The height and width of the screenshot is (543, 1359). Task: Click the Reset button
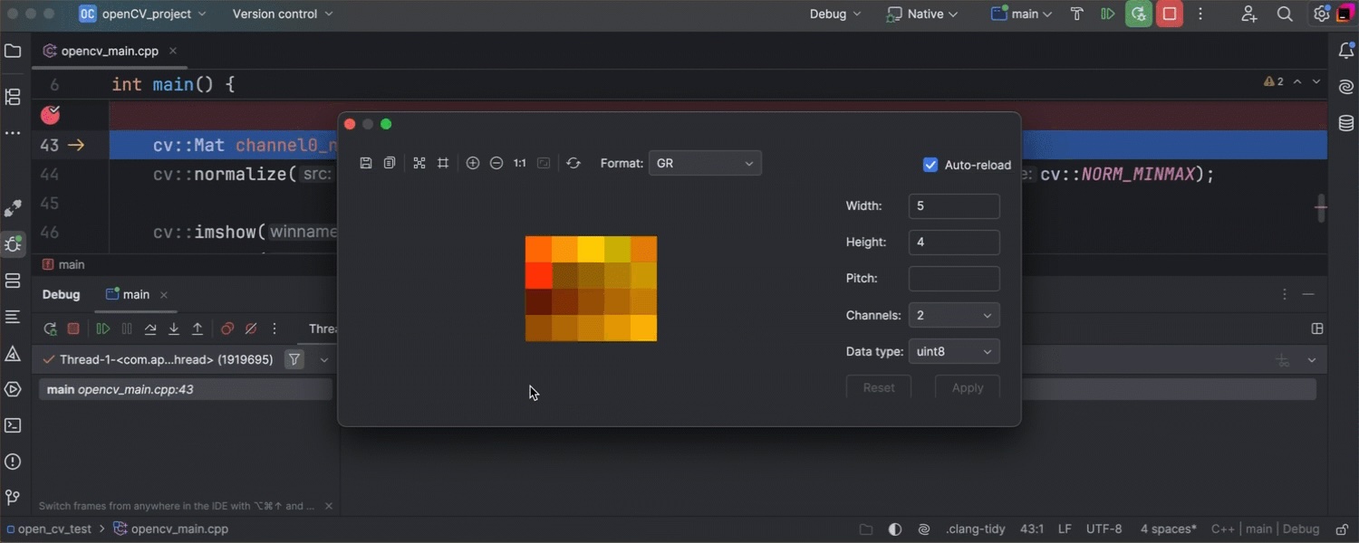click(878, 387)
